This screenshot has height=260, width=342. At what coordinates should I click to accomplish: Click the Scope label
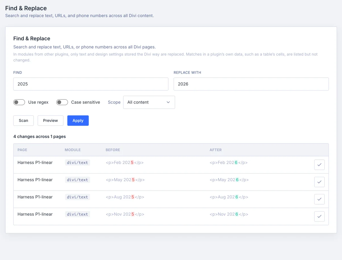click(114, 102)
